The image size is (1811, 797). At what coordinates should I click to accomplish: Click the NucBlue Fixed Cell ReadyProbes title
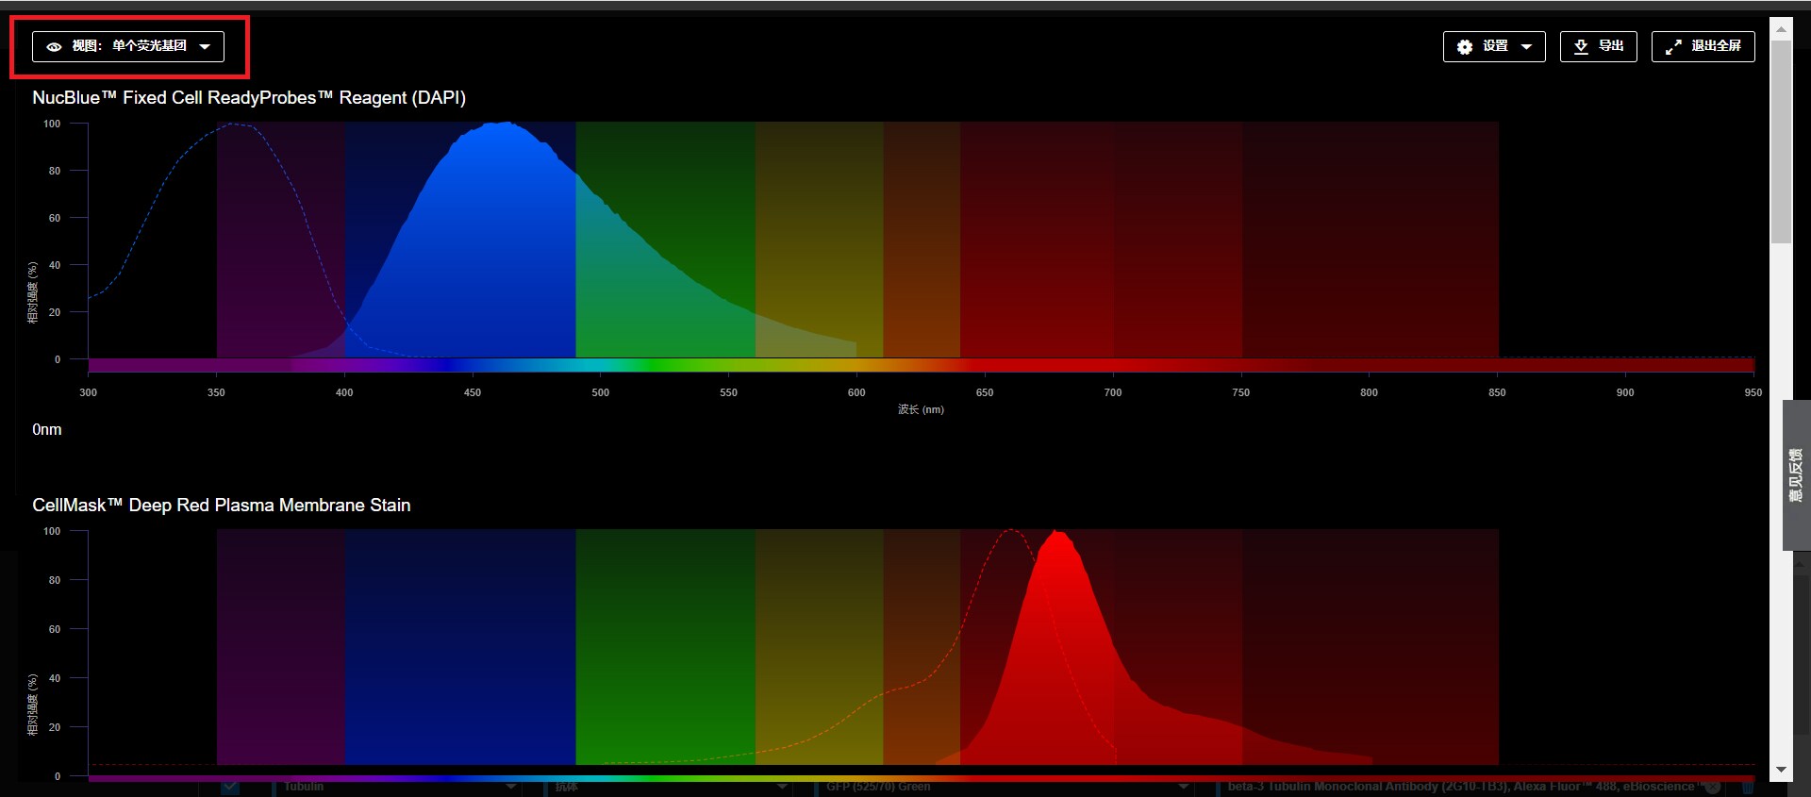click(249, 98)
